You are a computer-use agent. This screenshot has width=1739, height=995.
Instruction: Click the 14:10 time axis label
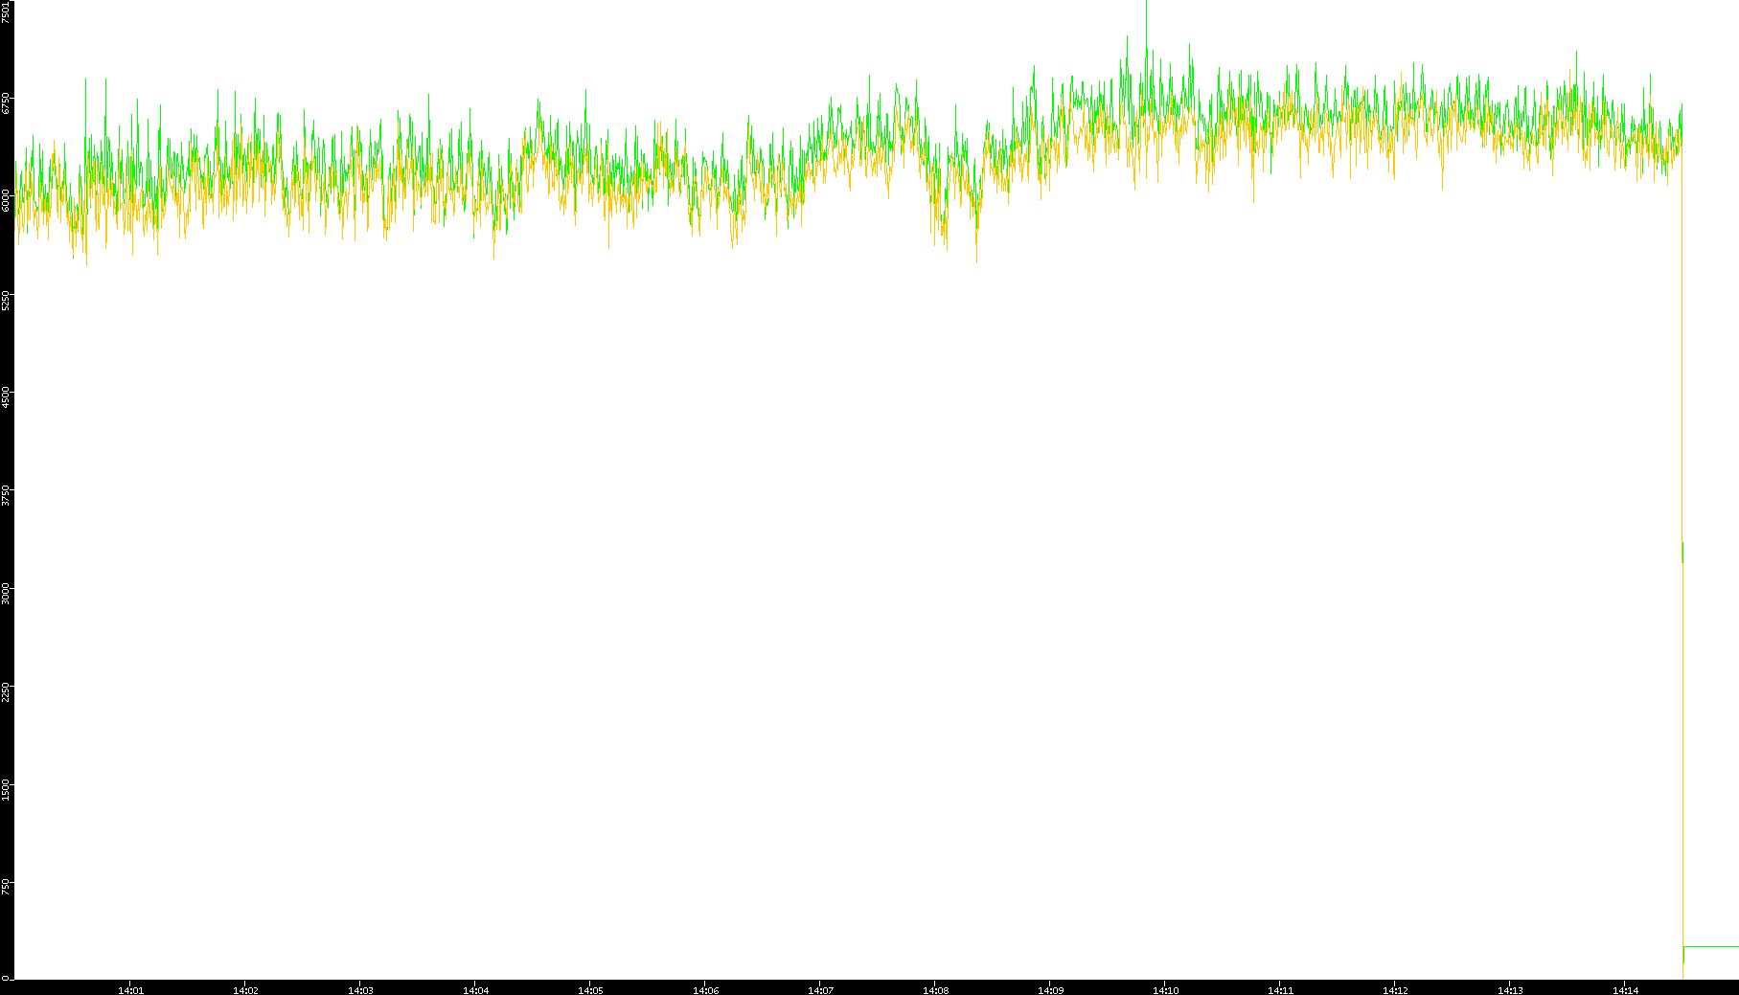click(x=1165, y=990)
